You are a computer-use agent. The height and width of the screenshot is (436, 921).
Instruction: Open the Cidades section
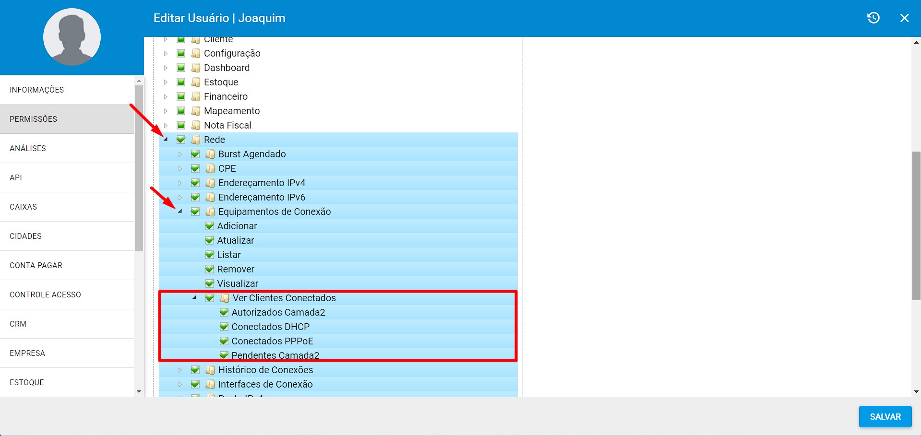(x=67, y=236)
